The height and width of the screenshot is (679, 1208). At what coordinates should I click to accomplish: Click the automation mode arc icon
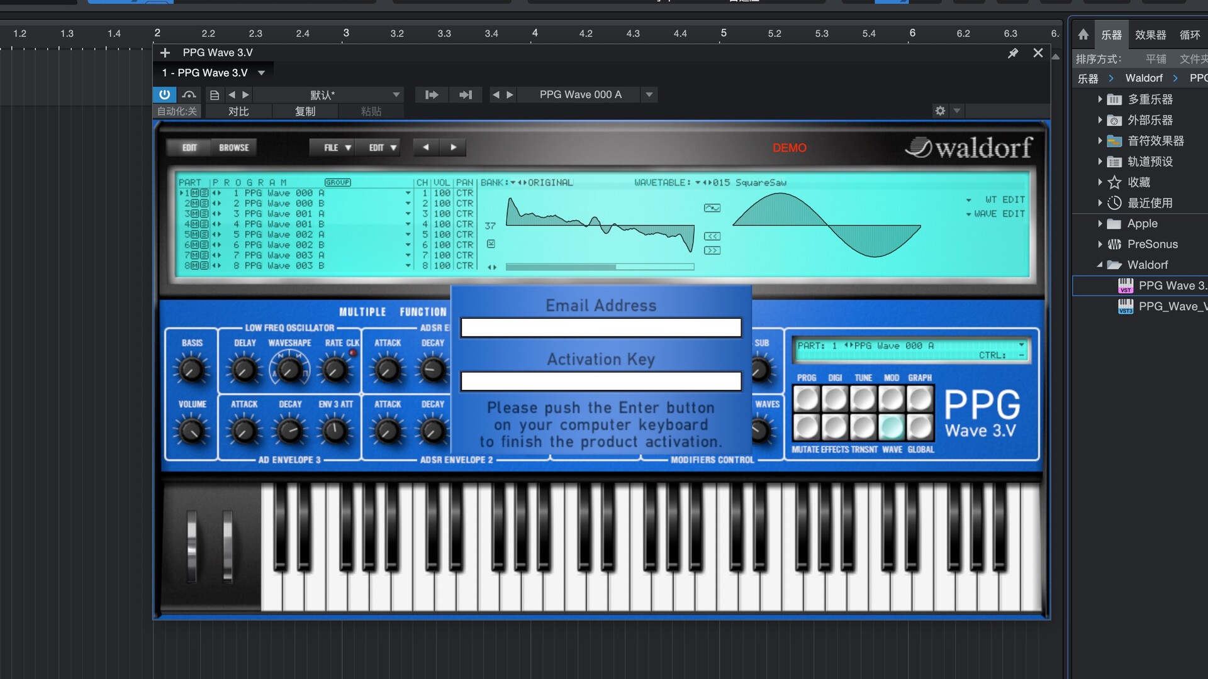tap(189, 94)
